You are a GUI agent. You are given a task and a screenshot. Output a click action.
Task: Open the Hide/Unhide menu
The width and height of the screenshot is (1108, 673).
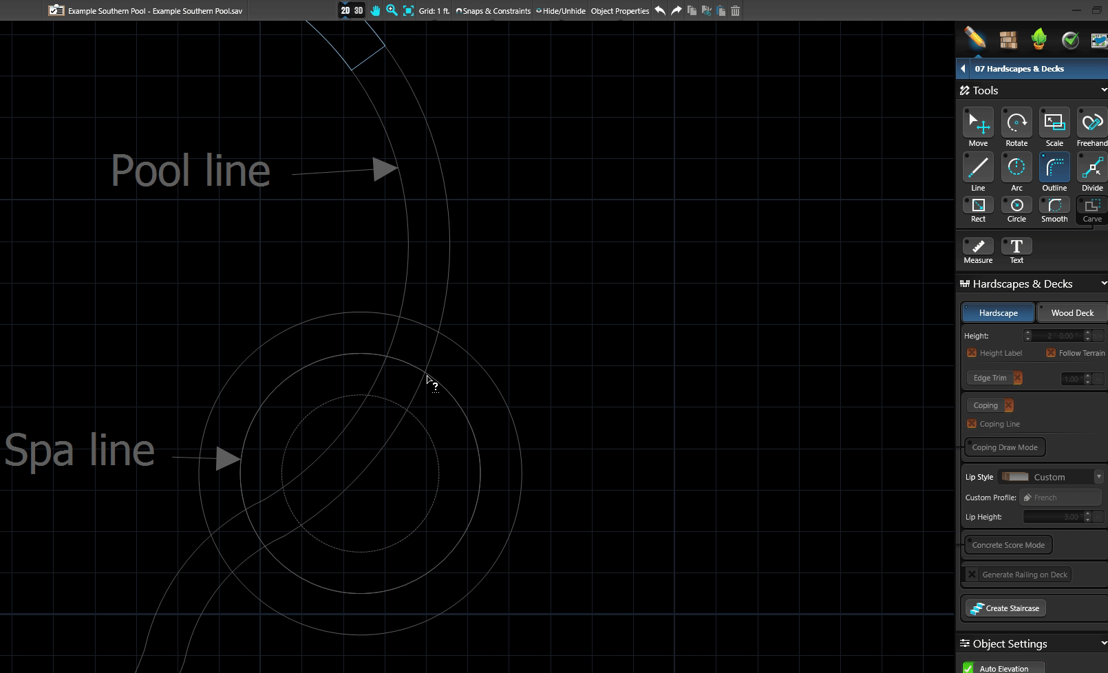pyautogui.click(x=561, y=11)
